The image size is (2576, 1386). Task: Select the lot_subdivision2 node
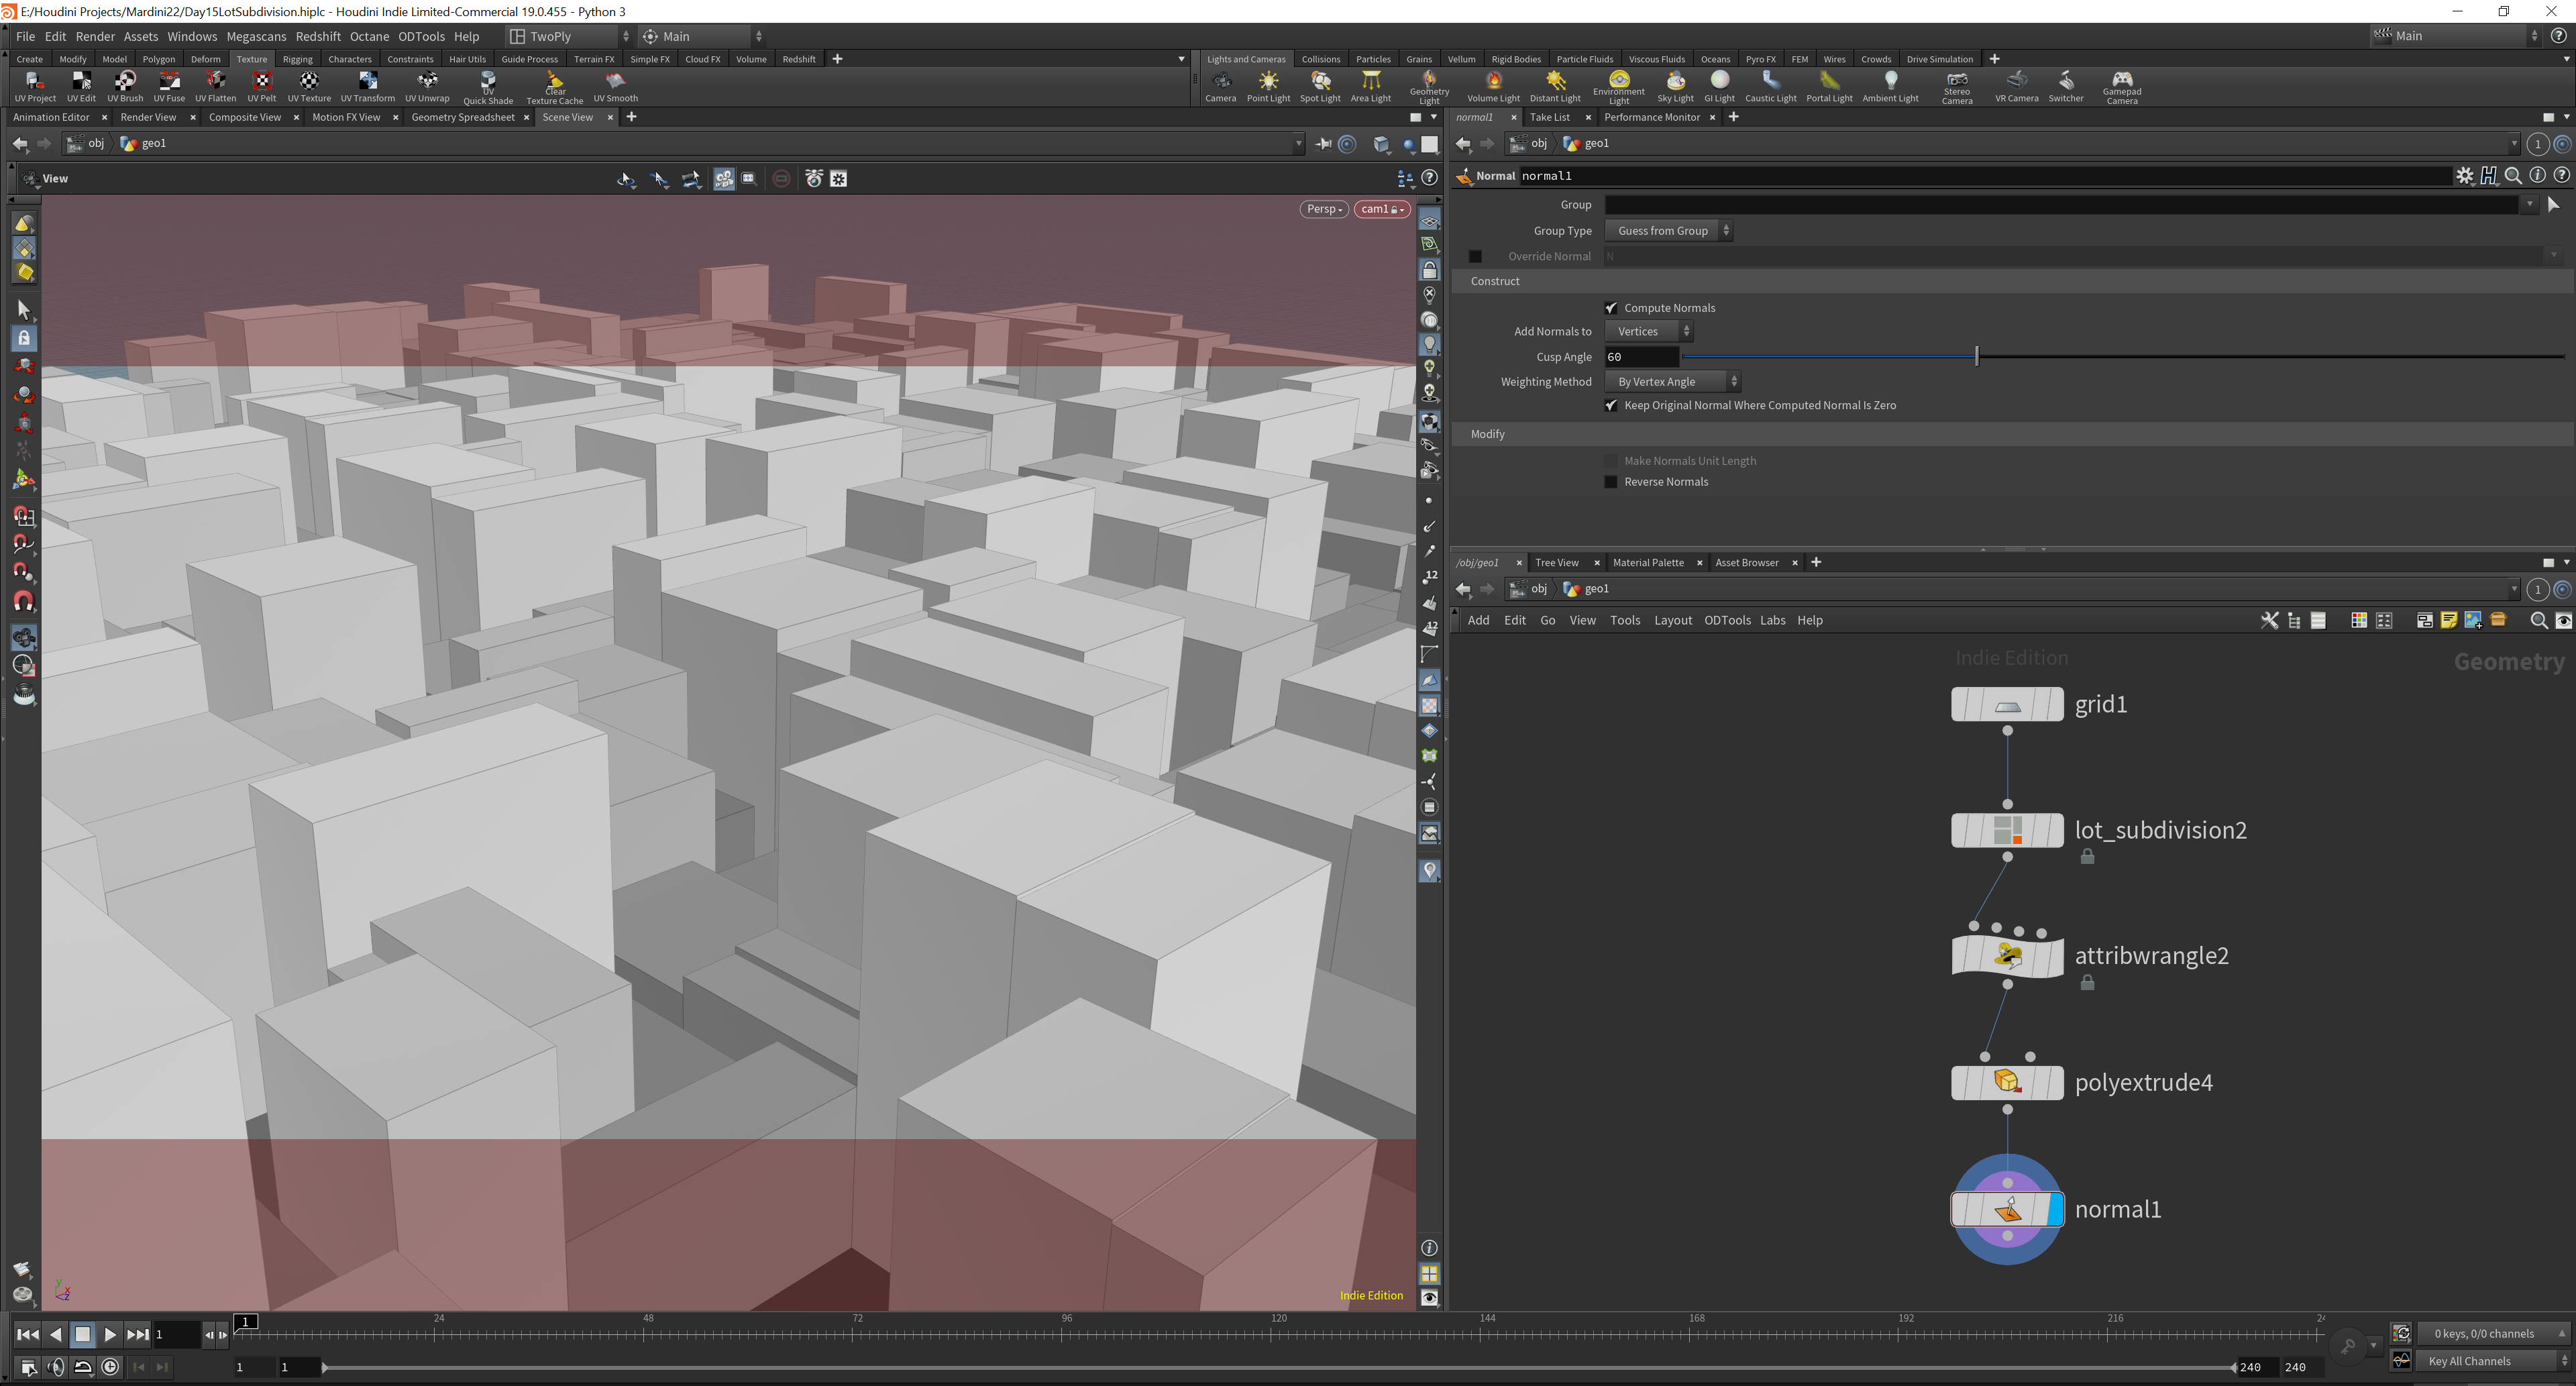[x=2007, y=830]
